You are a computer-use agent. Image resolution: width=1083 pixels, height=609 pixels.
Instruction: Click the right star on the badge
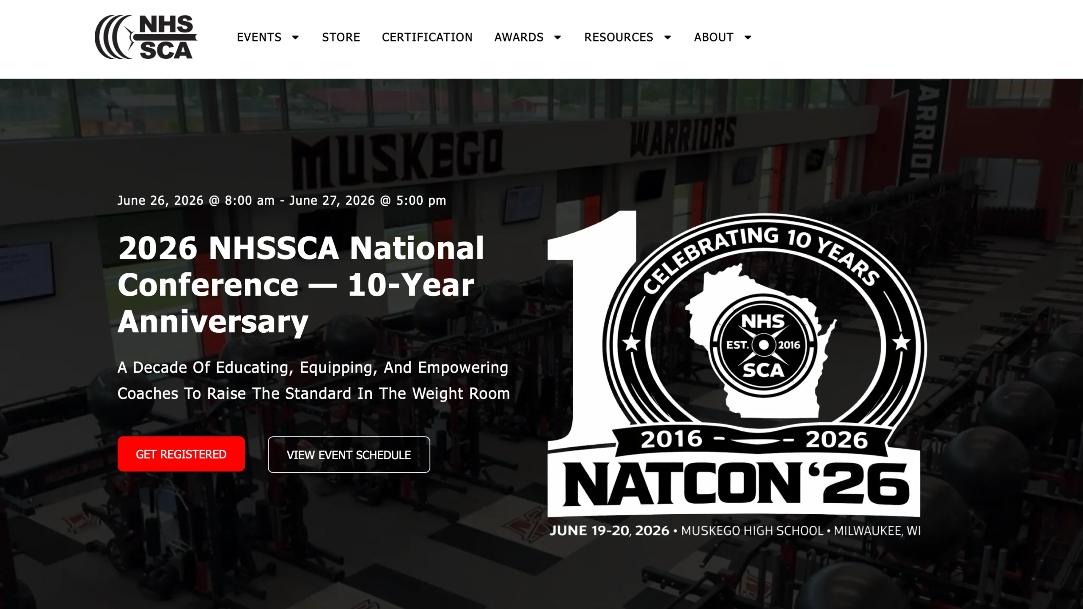pyautogui.click(x=902, y=343)
